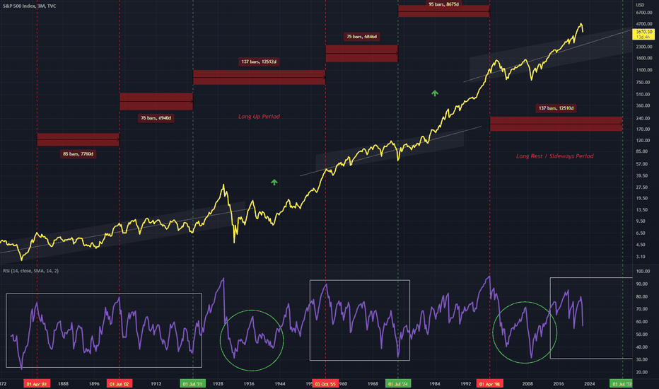Viewport: 659px width, 389px height.
Task: Click the 39.50 price scale value
Action: [642, 176]
